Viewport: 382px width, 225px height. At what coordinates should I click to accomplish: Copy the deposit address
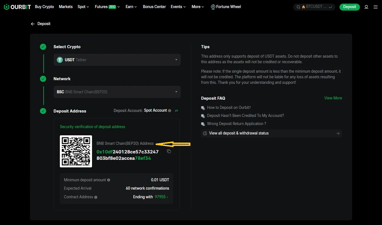click(x=169, y=151)
